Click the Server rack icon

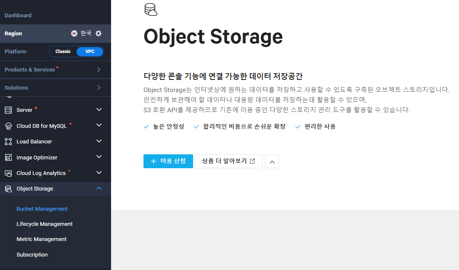point(8,110)
